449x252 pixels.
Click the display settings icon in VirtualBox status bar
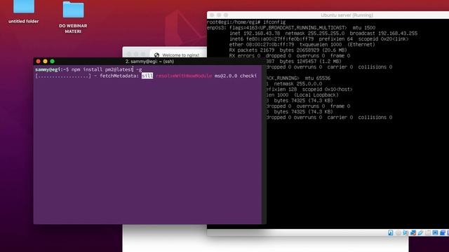(x=435, y=233)
